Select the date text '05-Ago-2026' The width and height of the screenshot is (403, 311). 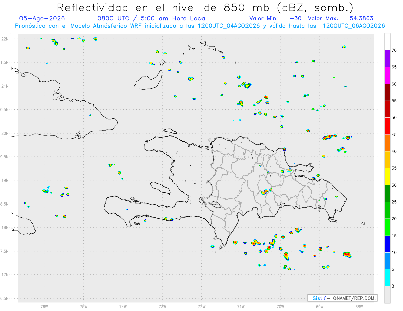click(x=42, y=18)
